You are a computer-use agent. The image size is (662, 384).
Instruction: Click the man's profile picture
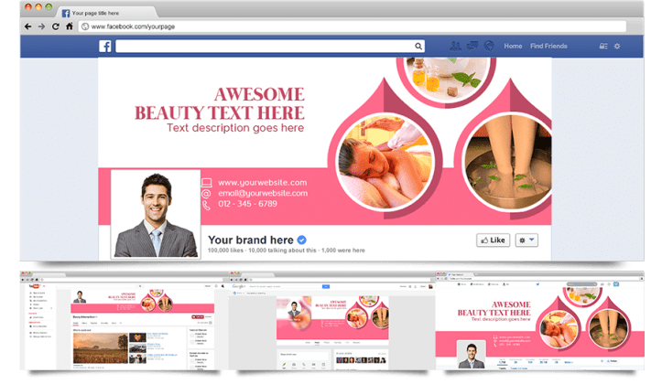click(155, 214)
